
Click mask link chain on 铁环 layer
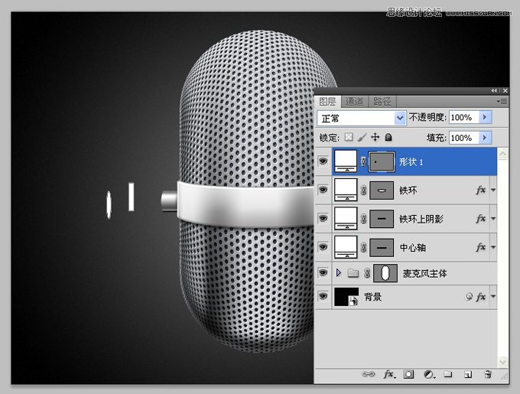click(363, 190)
